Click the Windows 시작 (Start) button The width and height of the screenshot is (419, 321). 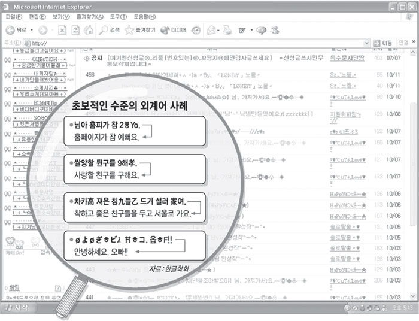[x=17, y=308]
